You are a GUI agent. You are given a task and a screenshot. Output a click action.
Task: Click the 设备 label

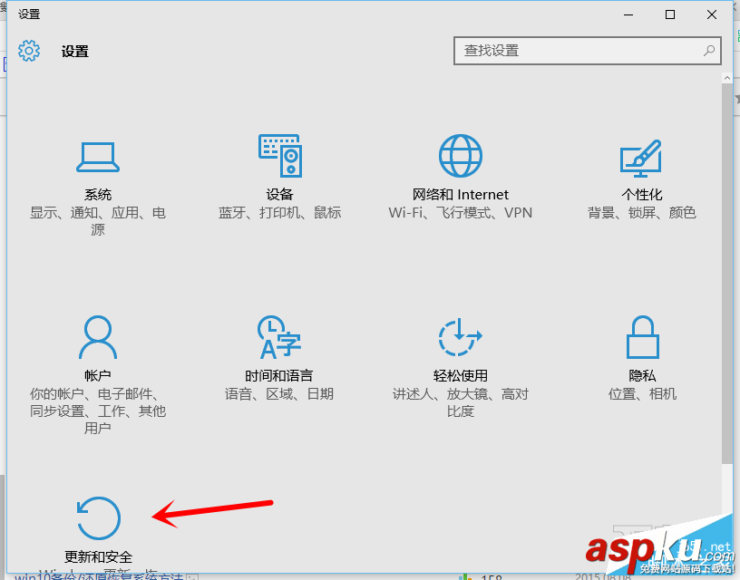[x=279, y=194]
